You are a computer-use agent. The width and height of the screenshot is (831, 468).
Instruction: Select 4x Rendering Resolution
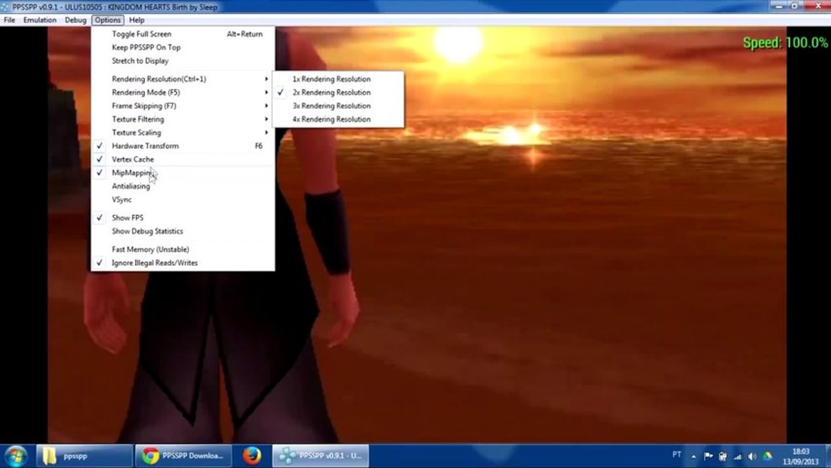pos(338,120)
